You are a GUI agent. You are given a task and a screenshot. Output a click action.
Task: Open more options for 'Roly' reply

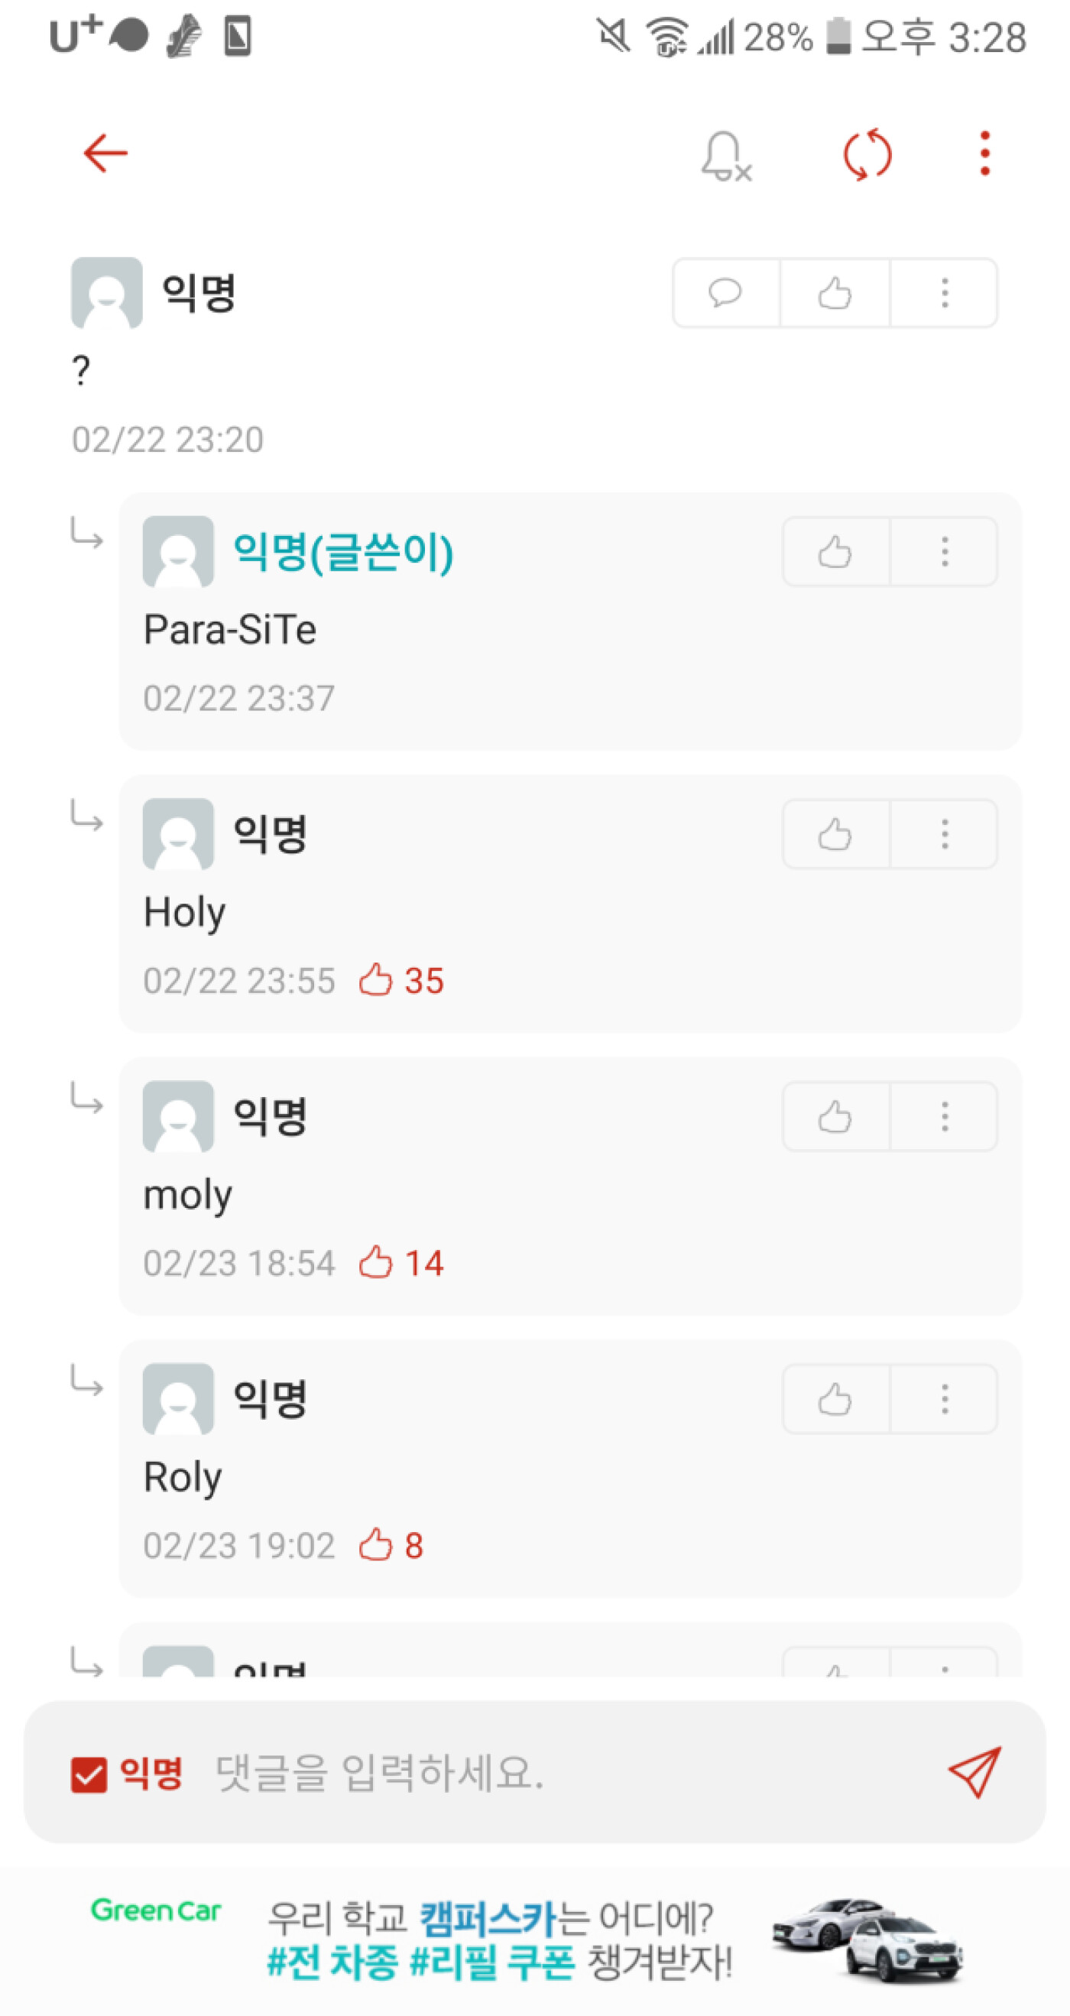[944, 1399]
